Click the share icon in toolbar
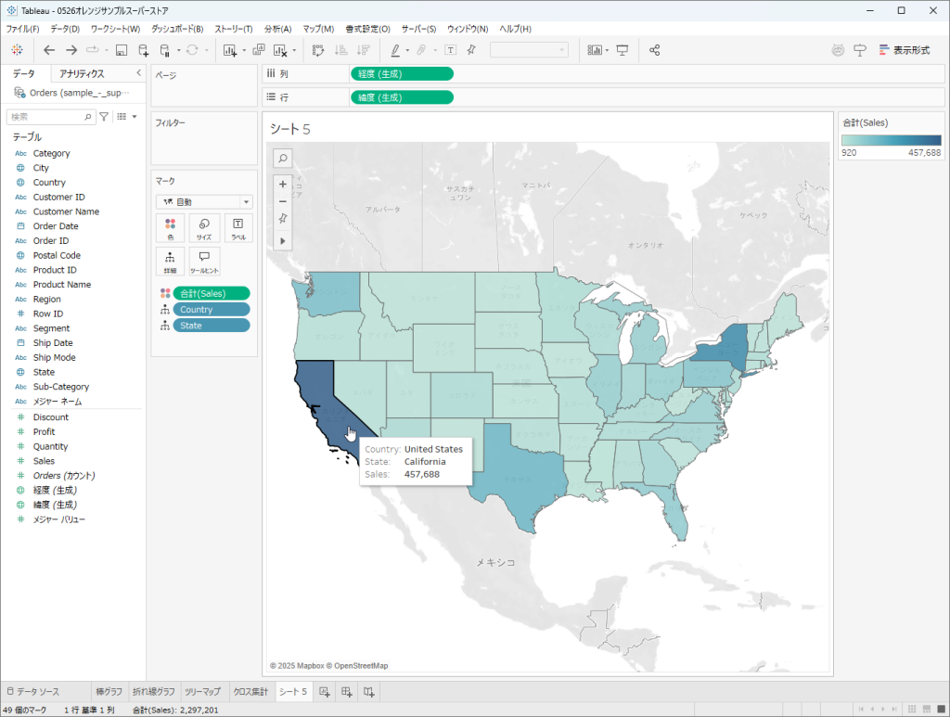The image size is (950, 717). pos(655,50)
